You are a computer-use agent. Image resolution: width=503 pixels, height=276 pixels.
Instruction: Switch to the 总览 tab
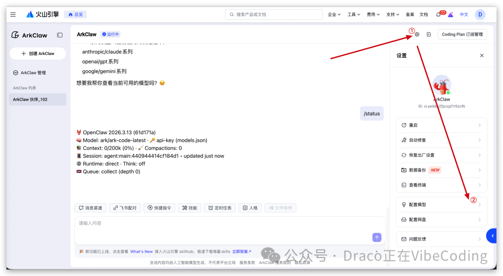[75, 14]
